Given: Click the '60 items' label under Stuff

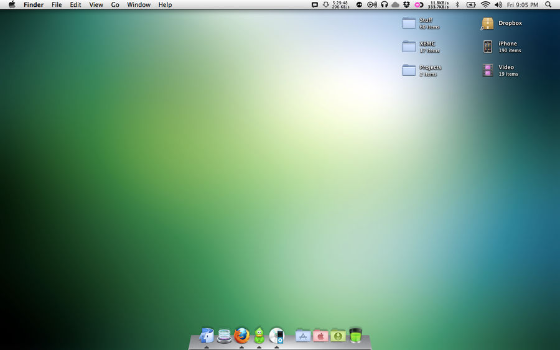Looking at the screenshot, I should click(429, 27).
